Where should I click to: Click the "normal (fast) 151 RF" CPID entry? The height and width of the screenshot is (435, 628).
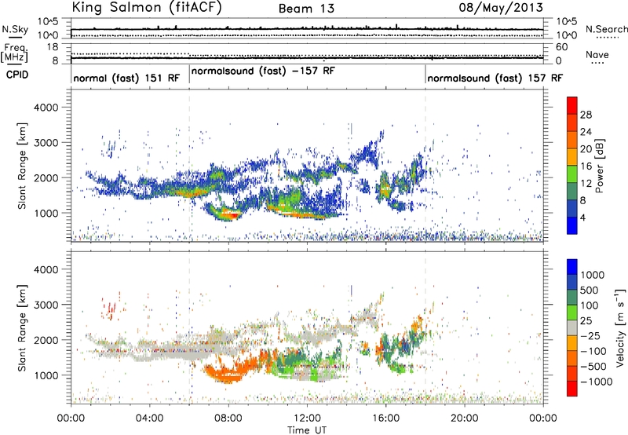click(x=126, y=78)
